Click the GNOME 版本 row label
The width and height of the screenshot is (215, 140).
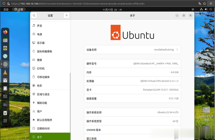[94, 130]
